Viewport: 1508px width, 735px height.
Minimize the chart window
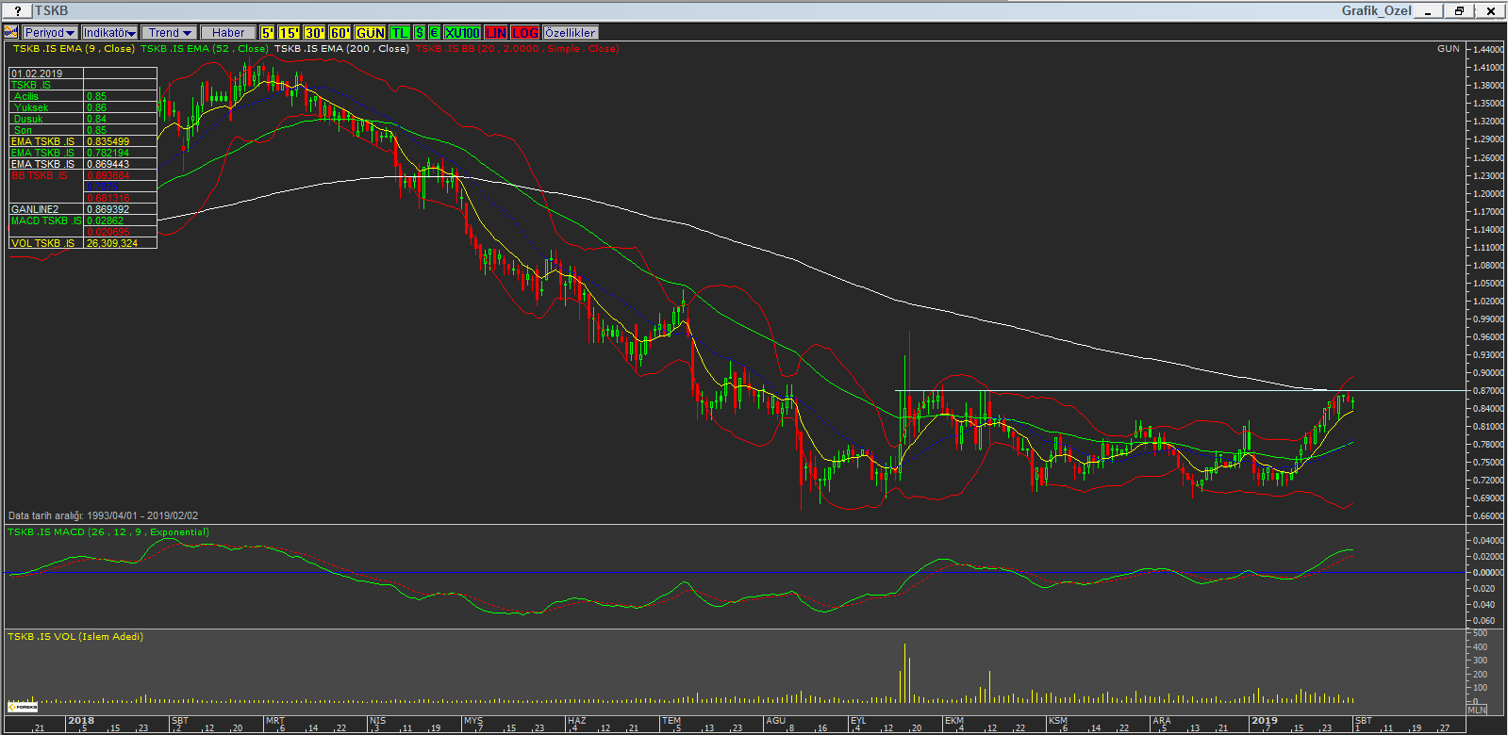pyautogui.click(x=1429, y=11)
